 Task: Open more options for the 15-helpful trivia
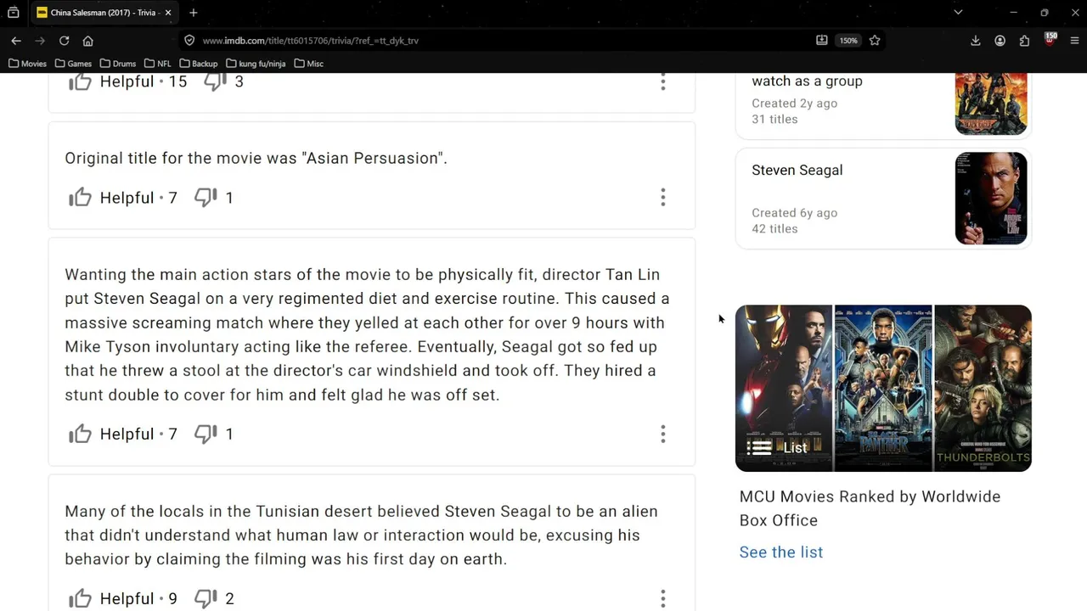point(663,82)
